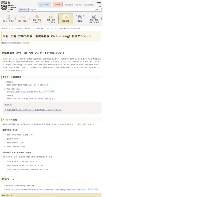Image resolution: width=207 pixels, height=197 pixels.
Task: Click the アンケート調査概要 subheading
Action: (x=12, y=77)
